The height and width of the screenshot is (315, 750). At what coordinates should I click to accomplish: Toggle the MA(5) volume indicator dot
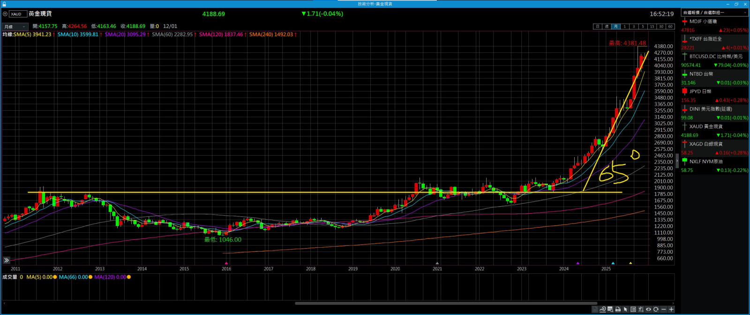(55, 277)
